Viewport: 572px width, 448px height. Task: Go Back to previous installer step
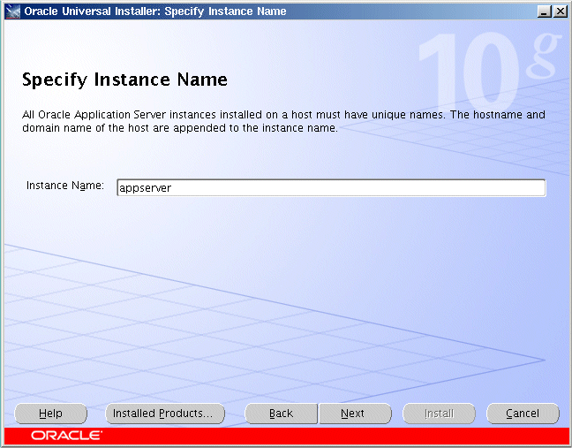[281, 414]
